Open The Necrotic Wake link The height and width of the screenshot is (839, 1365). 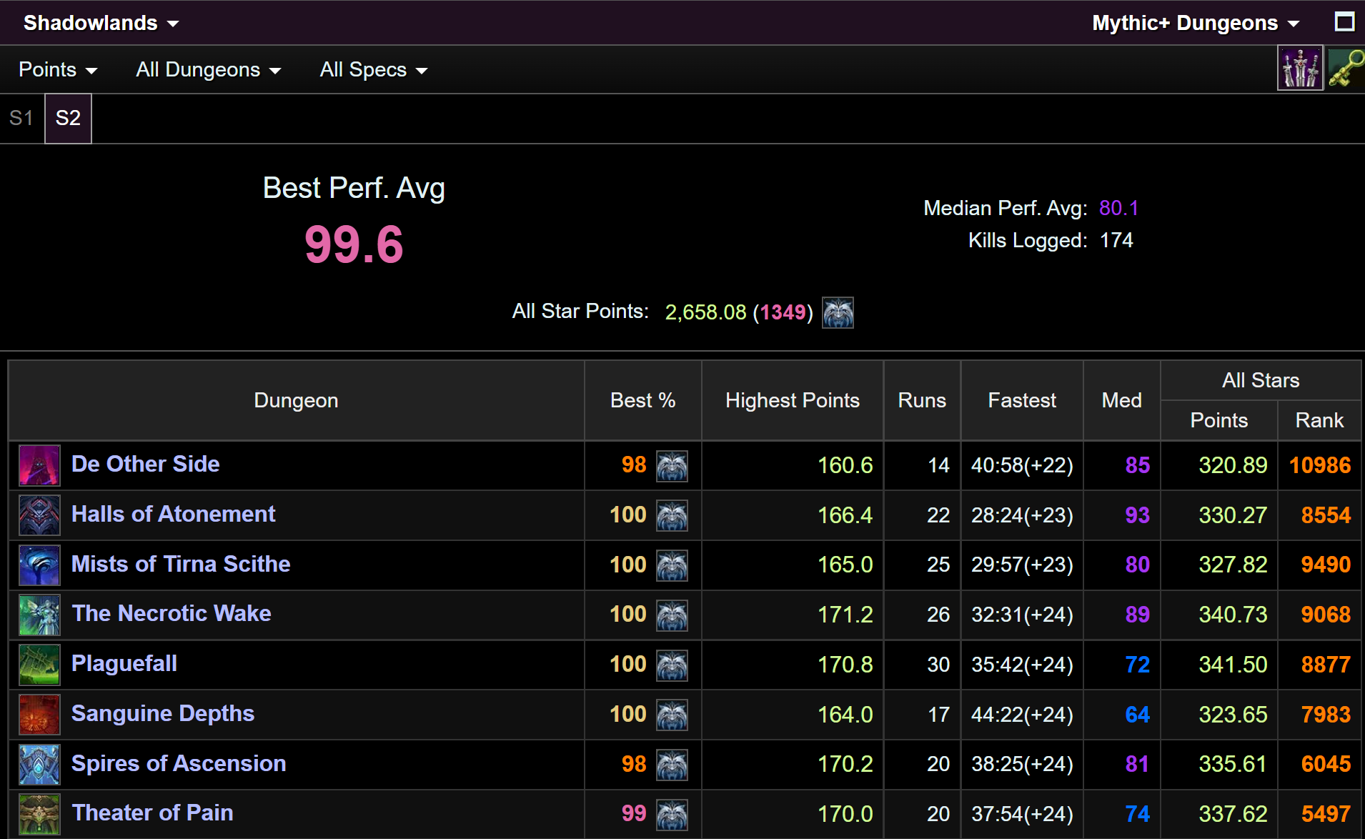pyautogui.click(x=172, y=613)
